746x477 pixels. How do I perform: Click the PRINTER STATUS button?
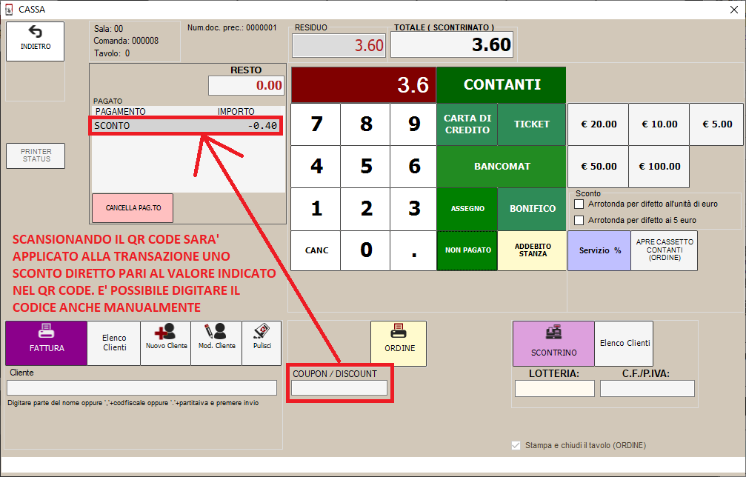36,156
